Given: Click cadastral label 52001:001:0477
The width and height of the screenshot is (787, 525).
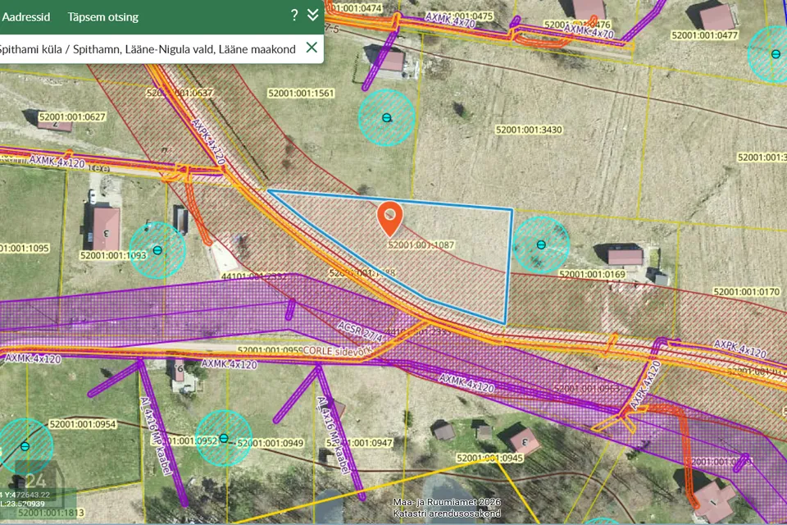Looking at the screenshot, I should point(705,35).
